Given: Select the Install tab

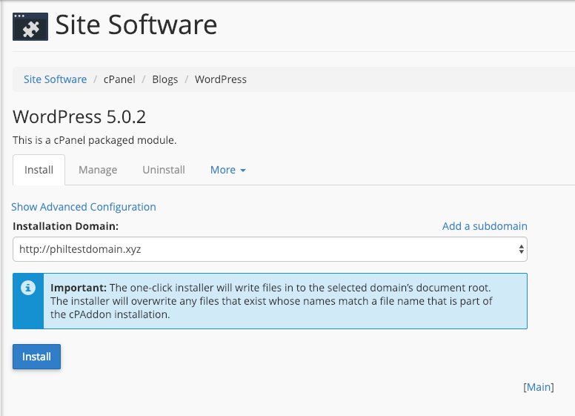Looking at the screenshot, I should pyautogui.click(x=39, y=170).
